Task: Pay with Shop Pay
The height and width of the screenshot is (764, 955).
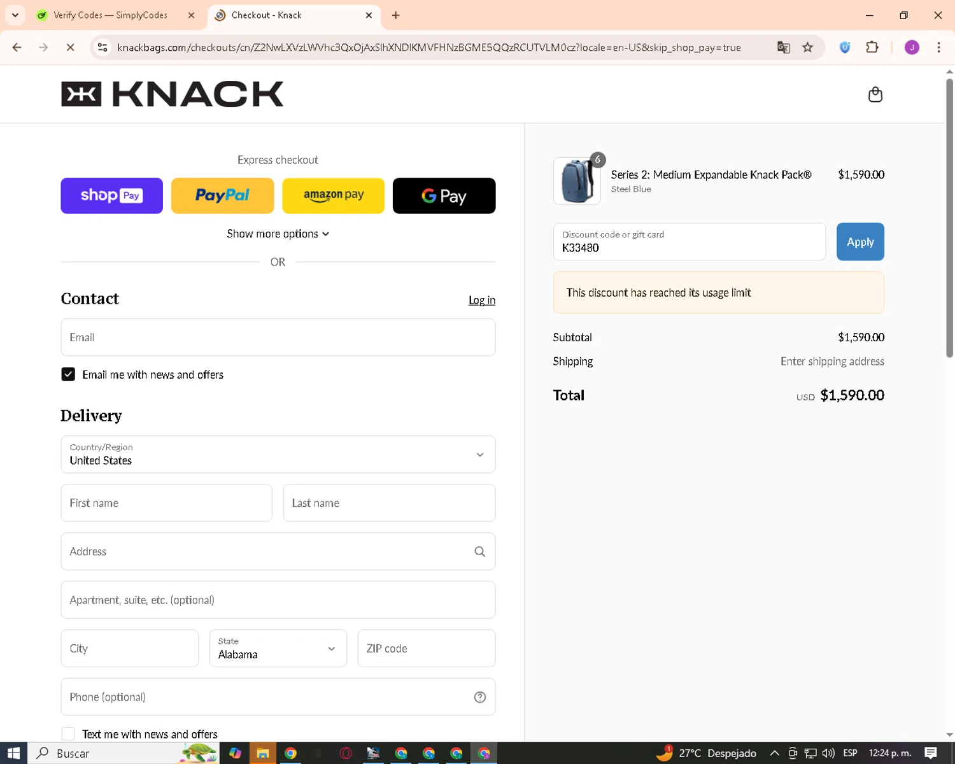Action: (111, 195)
